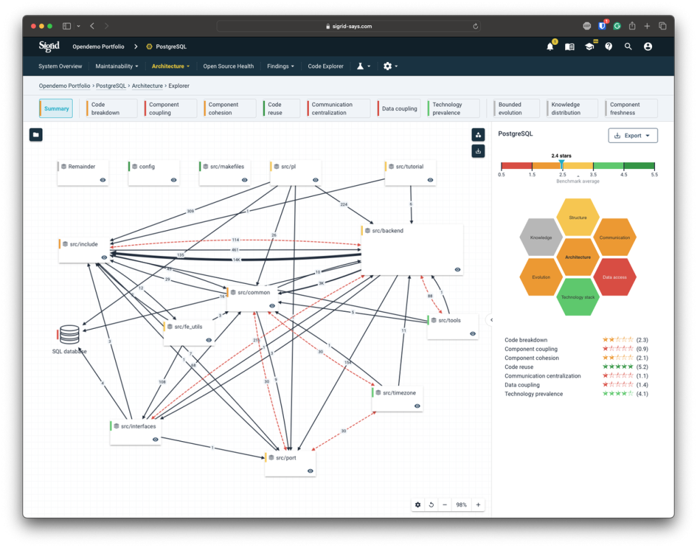Toggle the folder view icon on the graph

36,134
